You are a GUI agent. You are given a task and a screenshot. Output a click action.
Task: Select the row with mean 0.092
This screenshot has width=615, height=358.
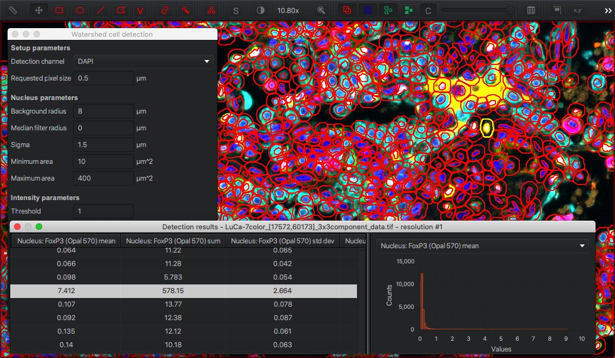tap(183, 317)
